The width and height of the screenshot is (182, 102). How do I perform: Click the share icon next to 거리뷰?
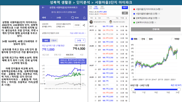coord(84,25)
